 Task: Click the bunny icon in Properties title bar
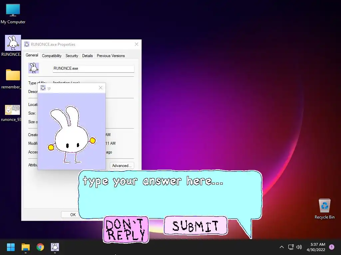(27, 44)
